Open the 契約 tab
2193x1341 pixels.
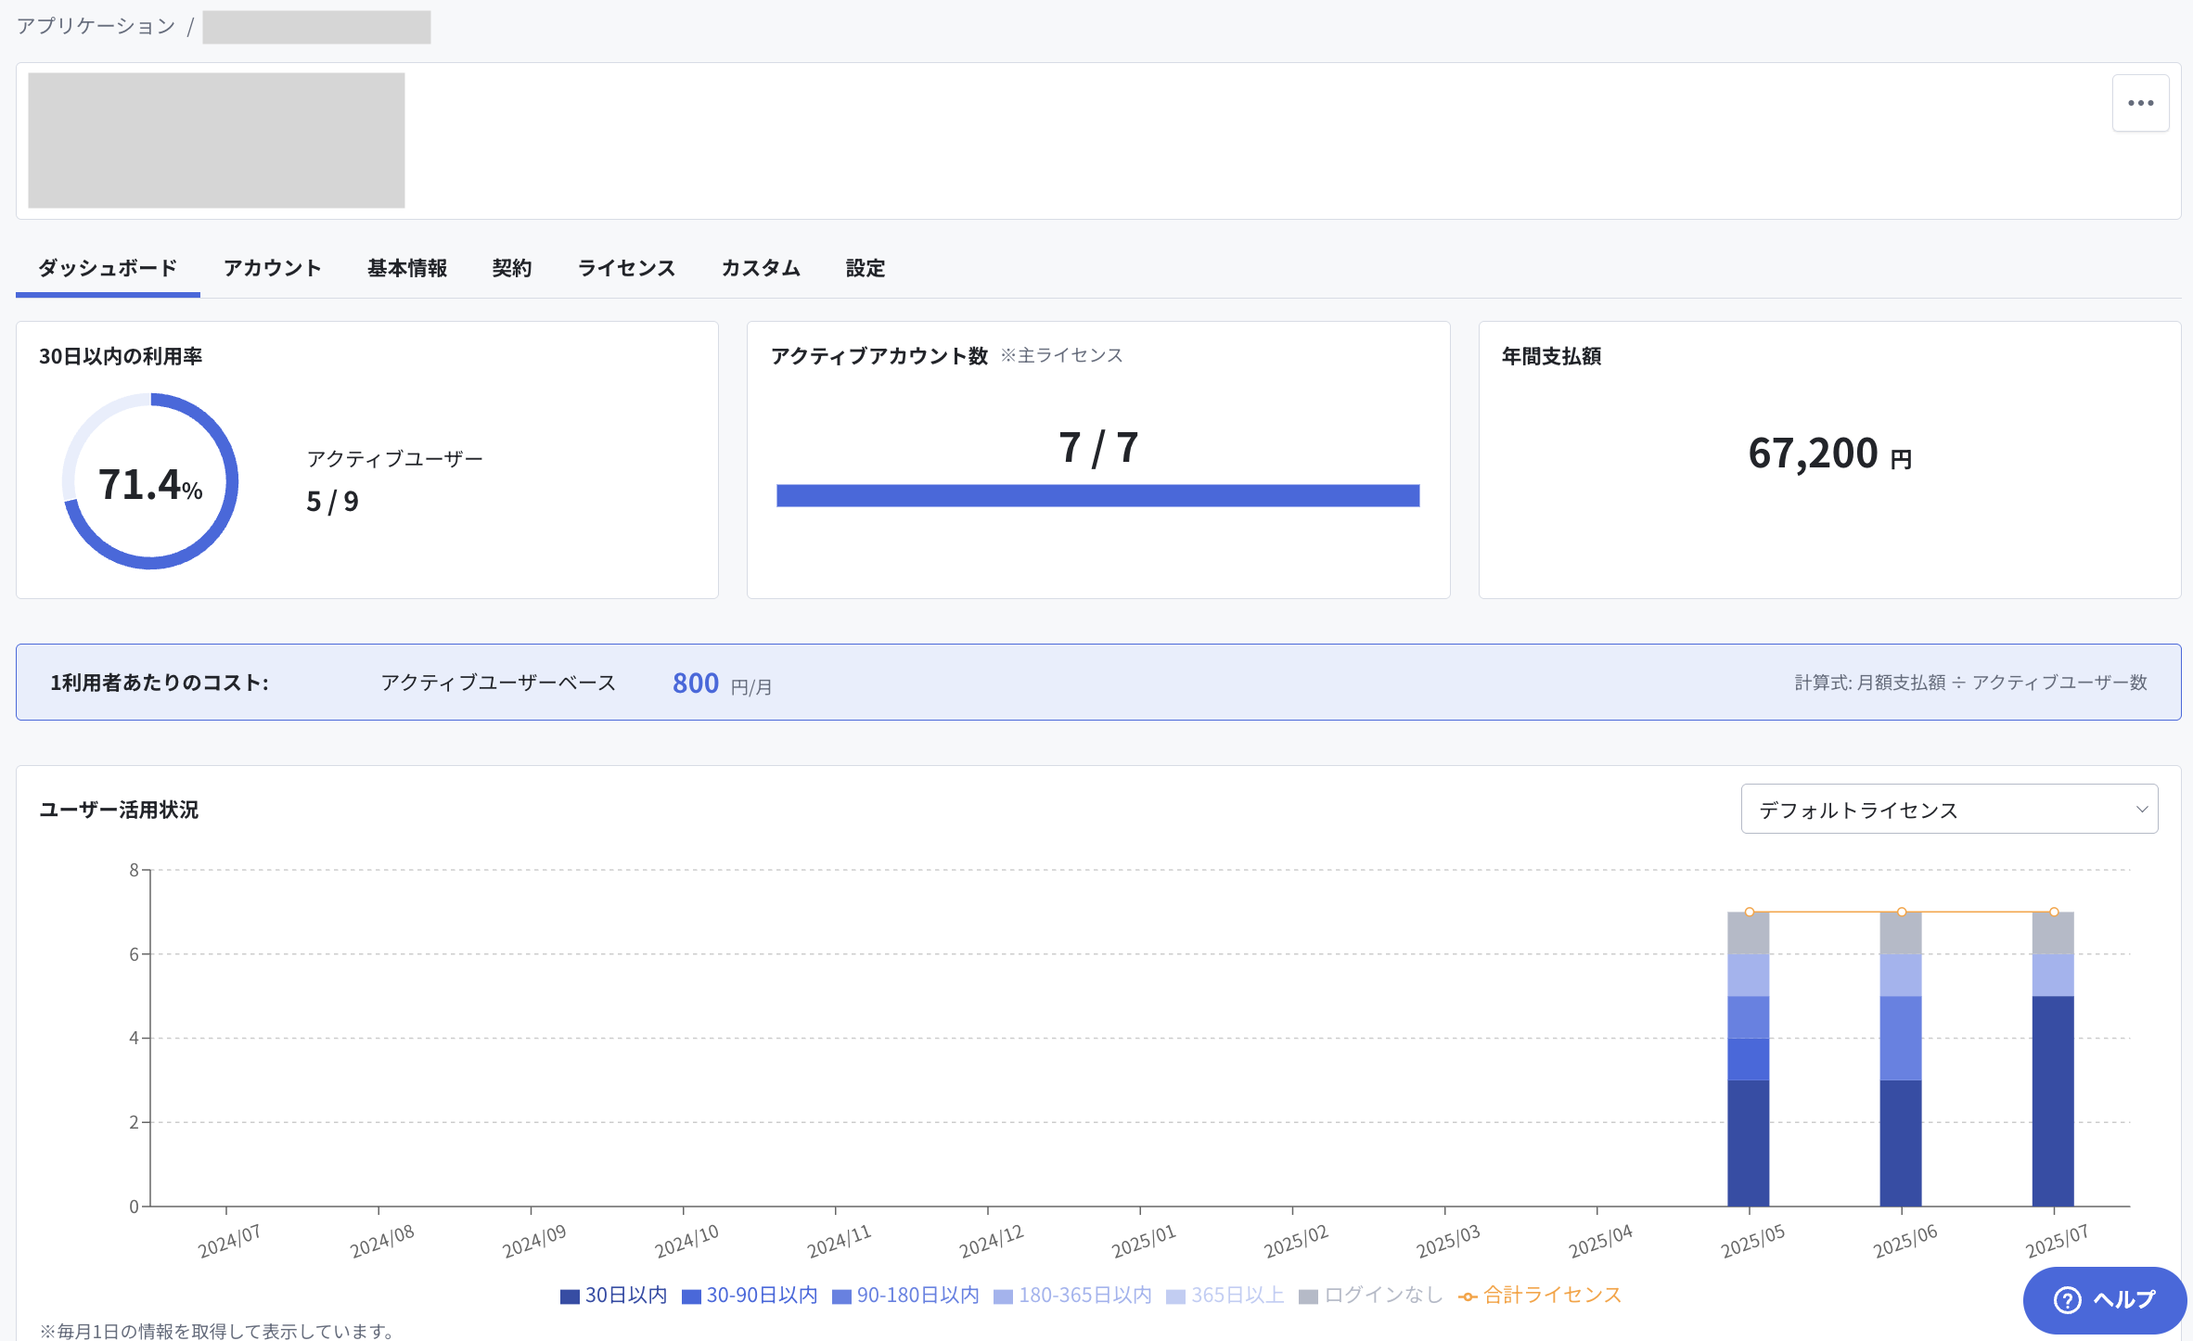click(x=512, y=269)
